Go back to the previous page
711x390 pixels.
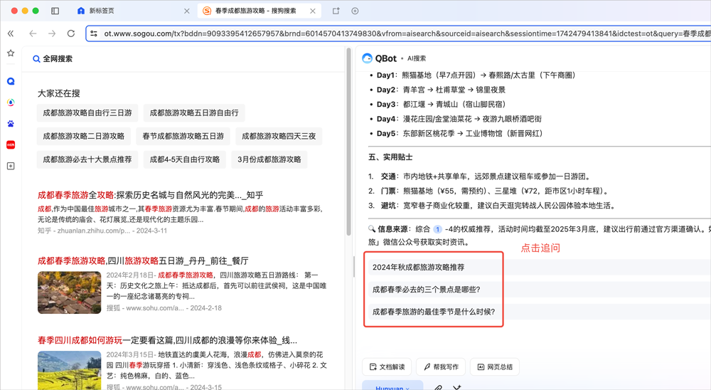33,33
